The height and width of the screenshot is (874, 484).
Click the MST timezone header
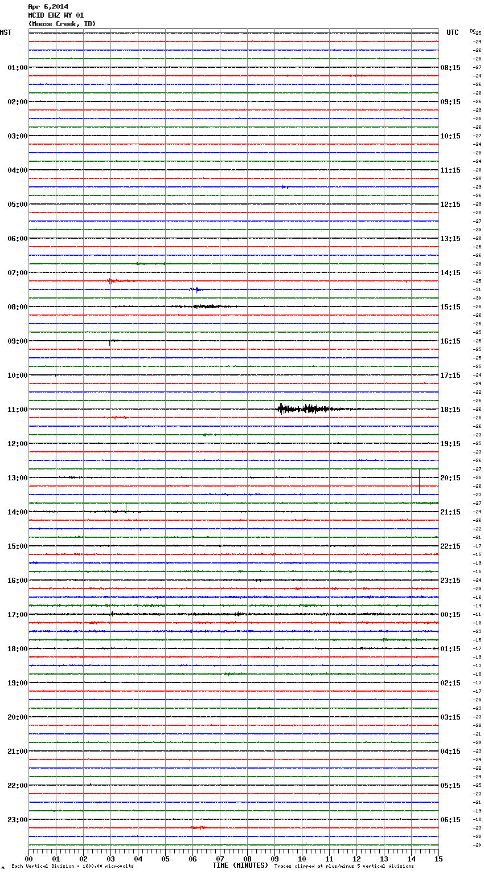coord(6,32)
